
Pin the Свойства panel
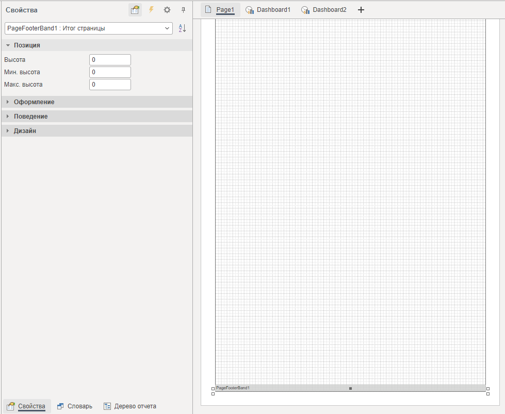click(183, 10)
